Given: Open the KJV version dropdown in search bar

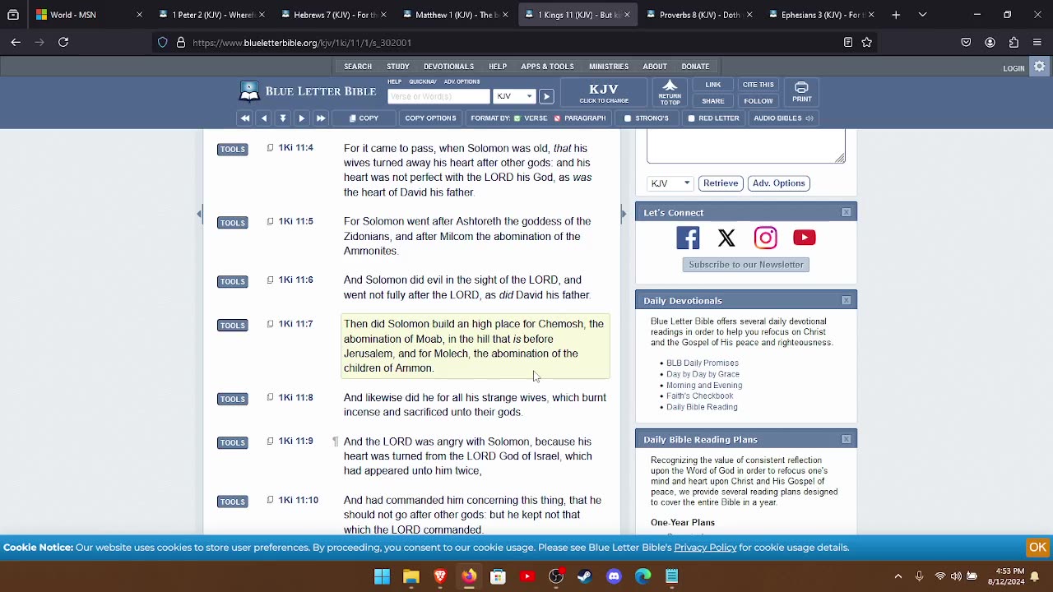Looking at the screenshot, I should [514, 96].
